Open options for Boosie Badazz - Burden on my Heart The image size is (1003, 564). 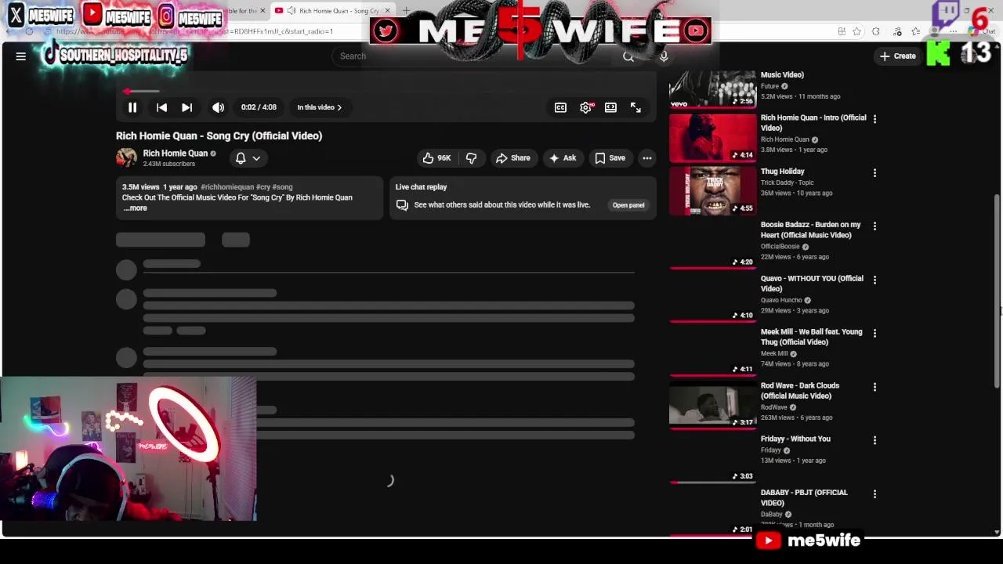point(874,226)
